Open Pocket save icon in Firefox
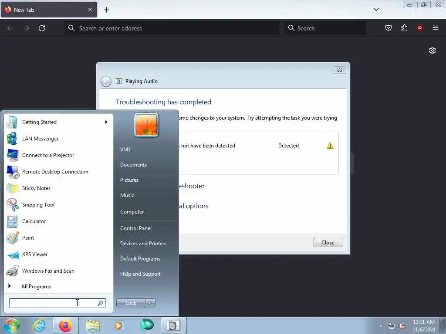This screenshot has height=334, width=446. (x=389, y=28)
